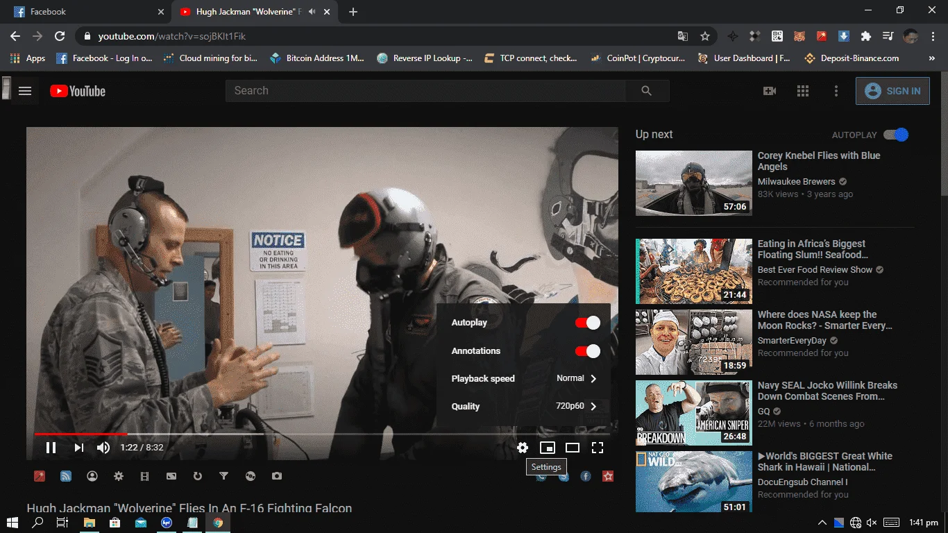Screen dimensions: 948x533
Task: Switch the player to theater mode
Action: coord(573,448)
